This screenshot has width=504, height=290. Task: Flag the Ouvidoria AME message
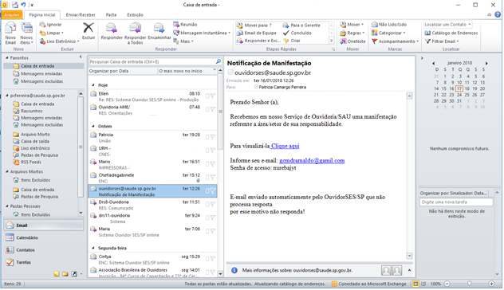coord(212,109)
